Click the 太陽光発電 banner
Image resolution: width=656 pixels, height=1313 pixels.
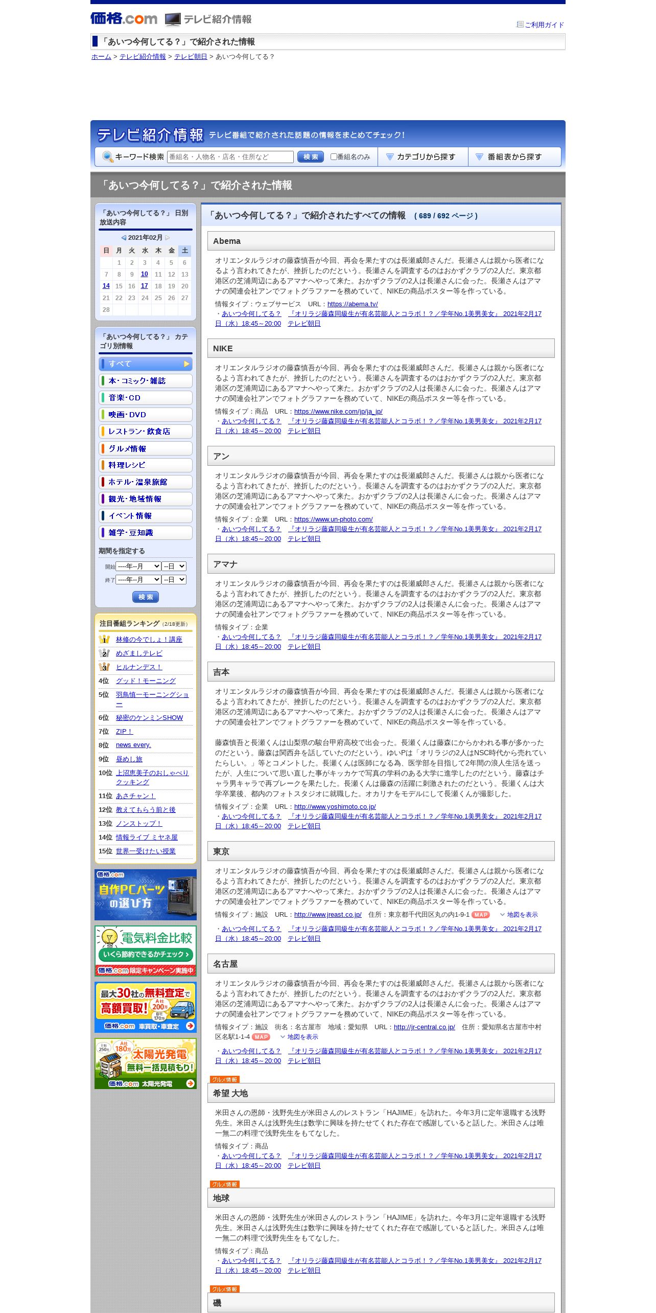[x=146, y=1063]
